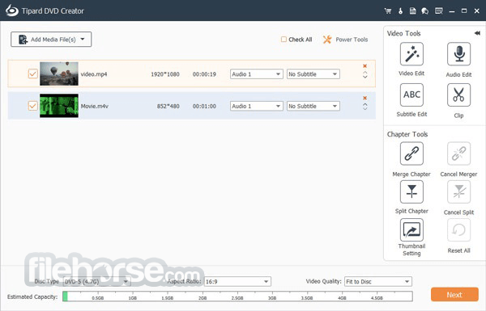Uncheck the Movie.m4v checkbox

pyautogui.click(x=32, y=106)
